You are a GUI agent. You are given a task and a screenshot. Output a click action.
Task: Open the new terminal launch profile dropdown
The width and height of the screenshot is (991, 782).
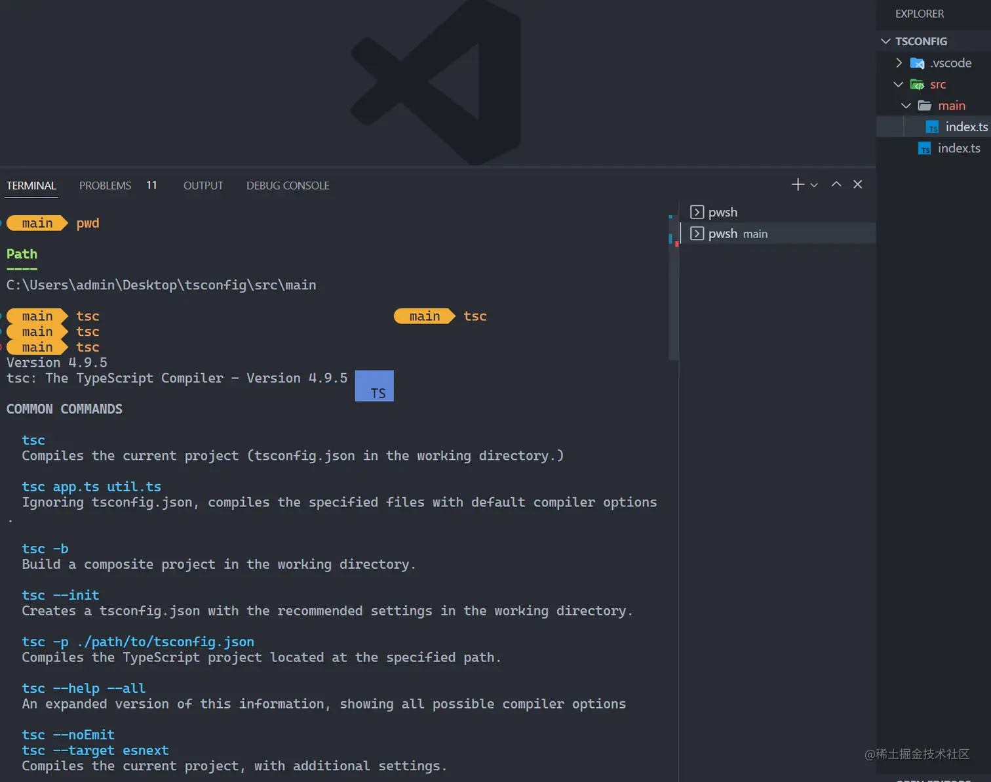(x=814, y=185)
